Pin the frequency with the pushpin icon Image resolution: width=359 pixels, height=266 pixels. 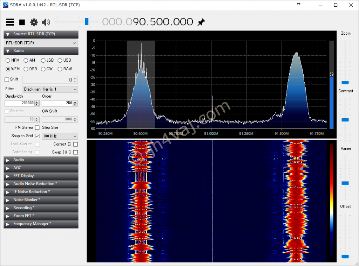[x=201, y=22]
